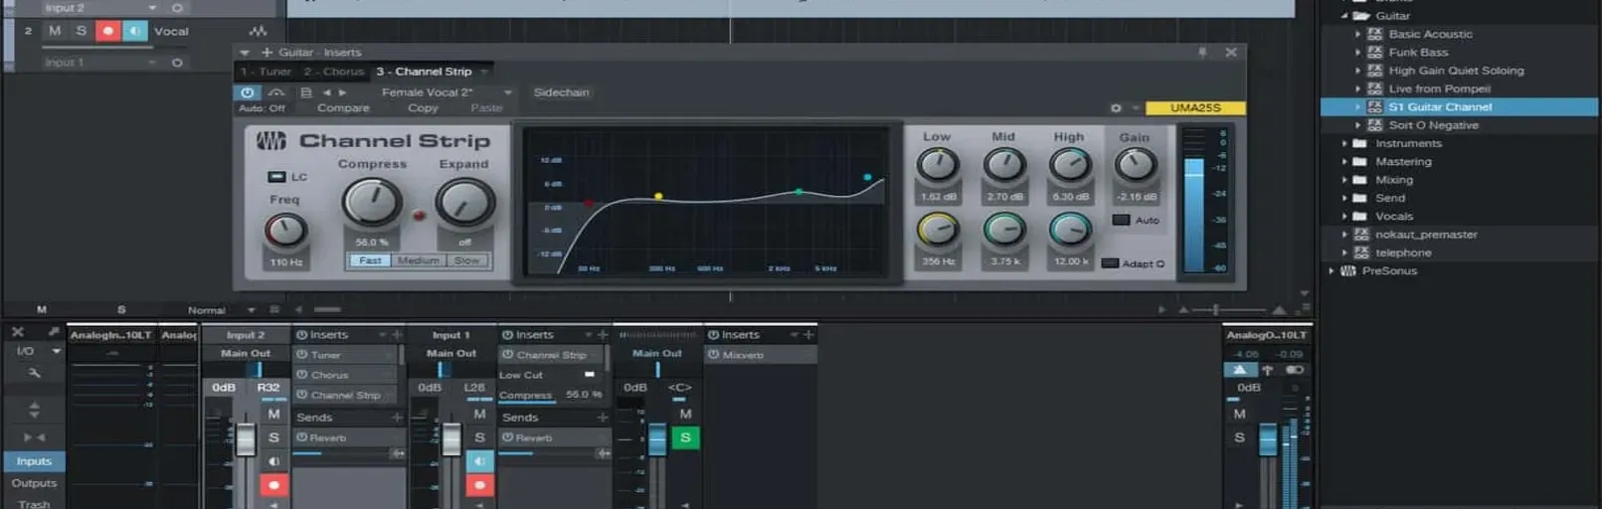The height and width of the screenshot is (509, 1602).
Task: Click the Sidechain button
Action: 561,92
